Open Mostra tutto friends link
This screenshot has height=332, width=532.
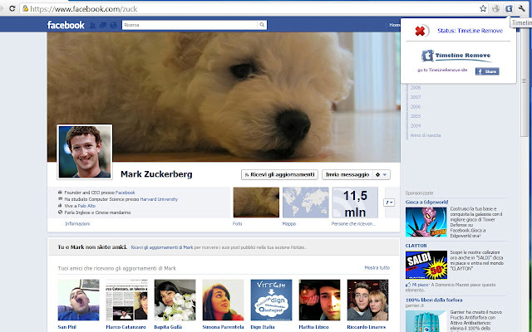(x=377, y=267)
